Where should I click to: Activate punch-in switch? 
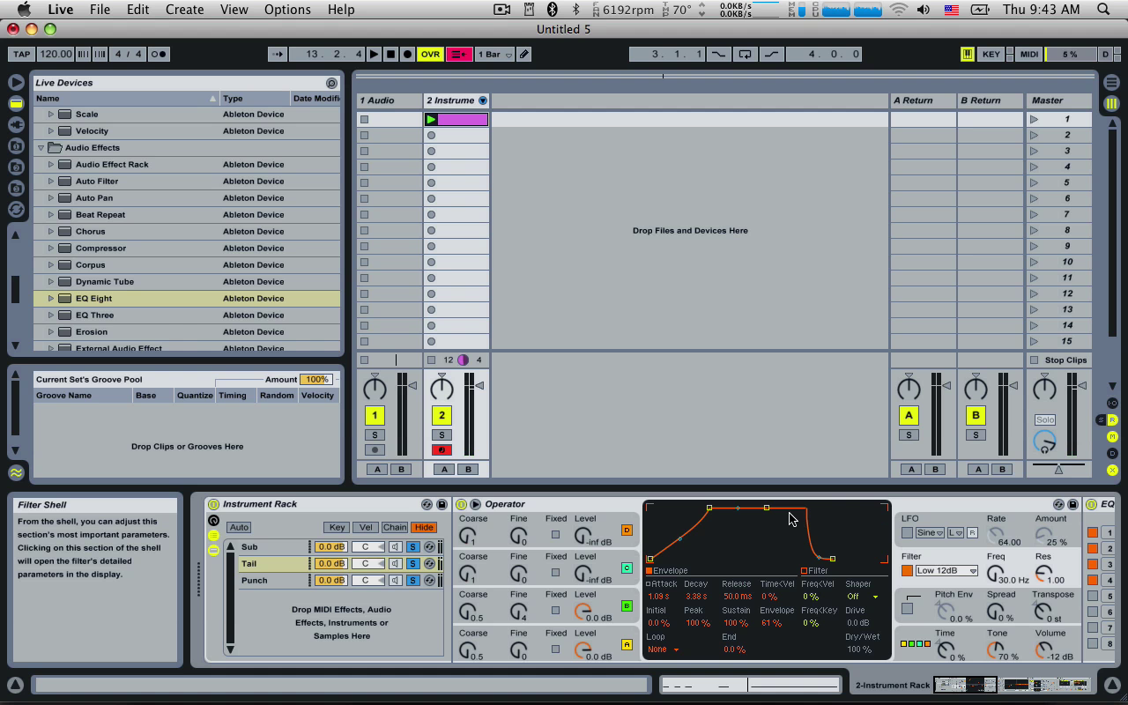[x=719, y=54]
